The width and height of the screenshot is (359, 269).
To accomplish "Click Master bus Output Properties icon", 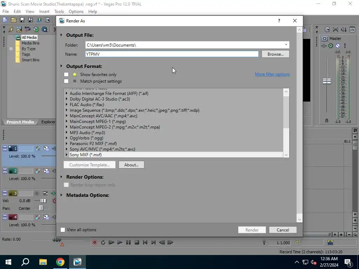I will [327, 29].
